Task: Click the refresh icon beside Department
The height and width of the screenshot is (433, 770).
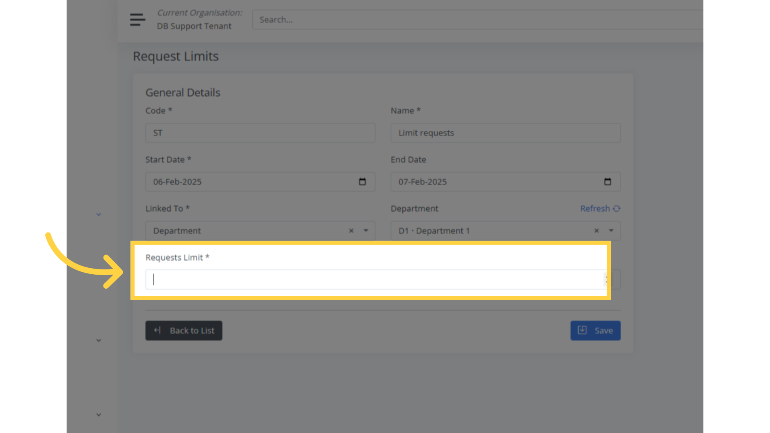Action: pyautogui.click(x=616, y=208)
